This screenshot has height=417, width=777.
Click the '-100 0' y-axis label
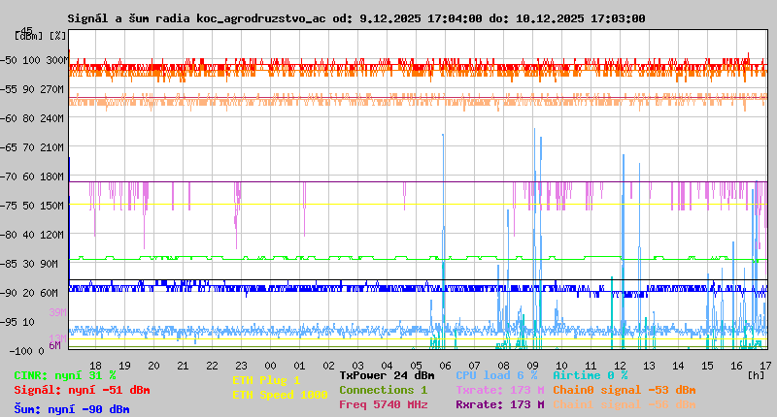click(x=27, y=351)
